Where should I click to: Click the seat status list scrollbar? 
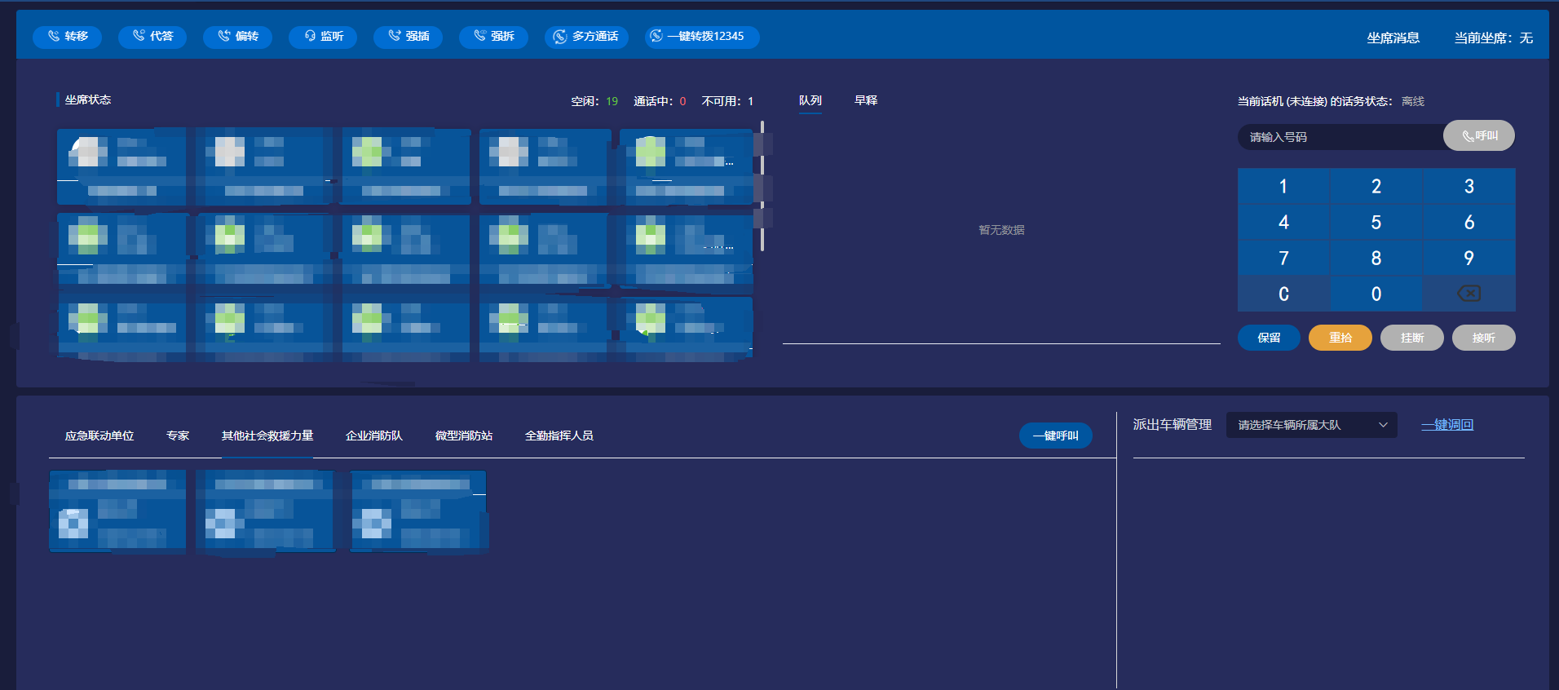tap(762, 186)
